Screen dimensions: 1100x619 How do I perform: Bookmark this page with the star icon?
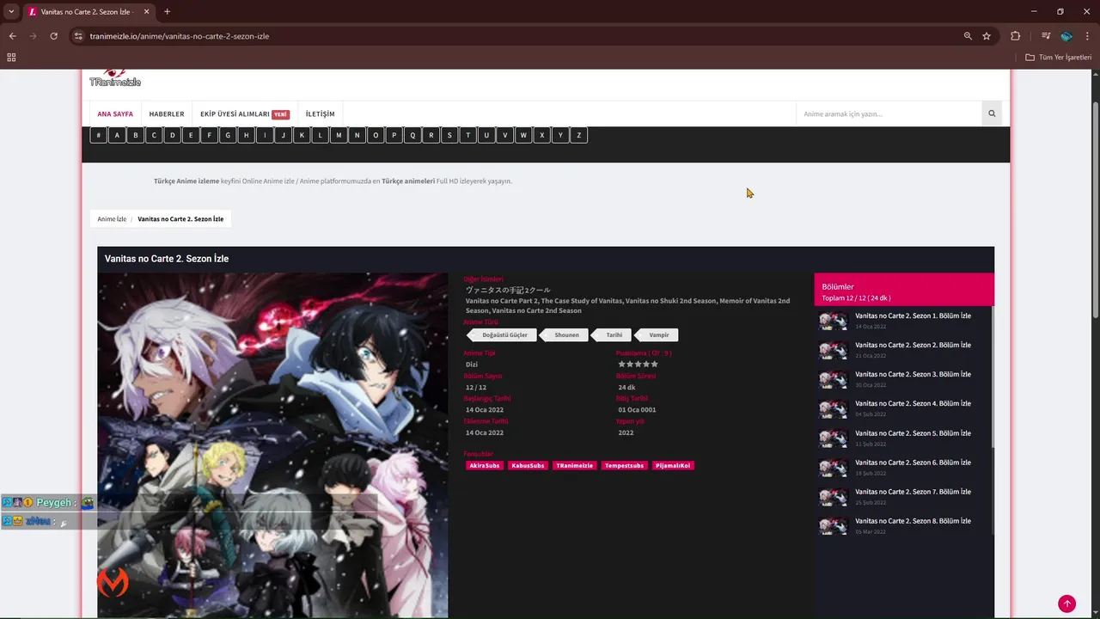tap(987, 36)
